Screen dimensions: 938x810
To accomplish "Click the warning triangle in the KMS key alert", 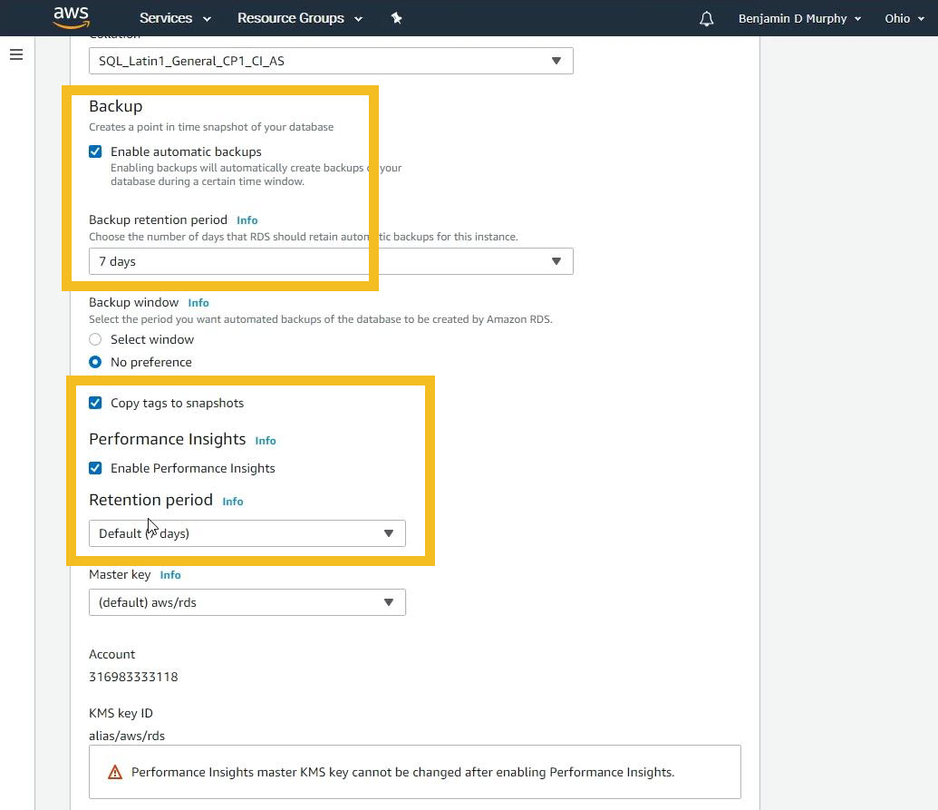I will 115,772.
